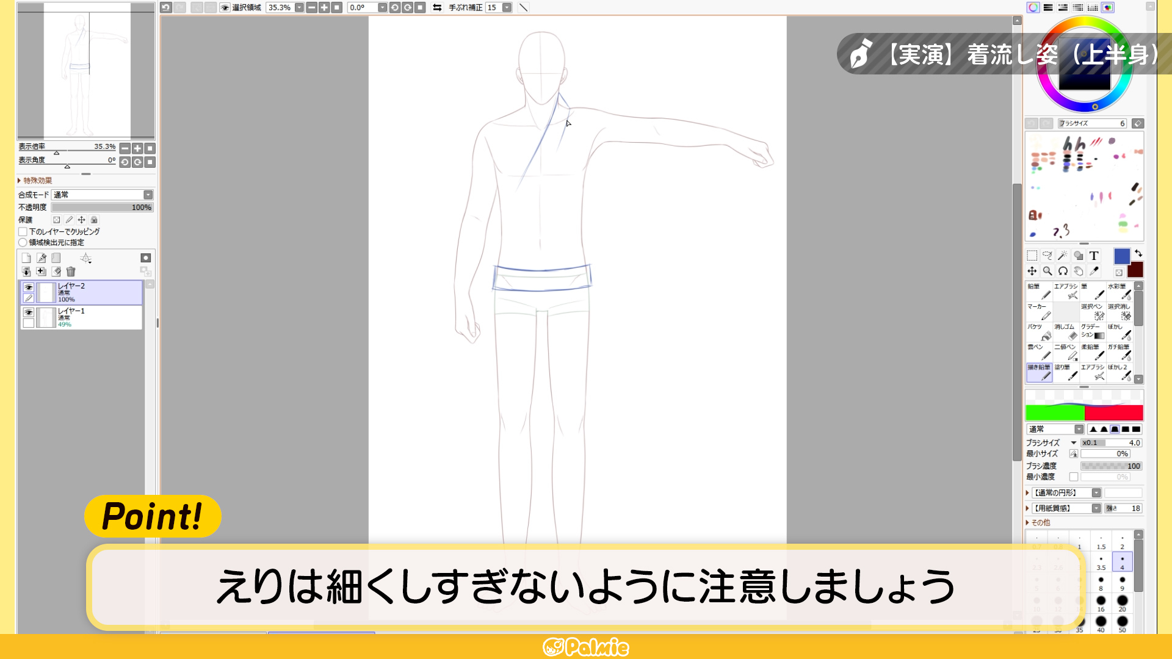Screen dimensions: 1172x659
Task: Open the zoom 35.3% dropdown in toolbar
Action: 299,7
